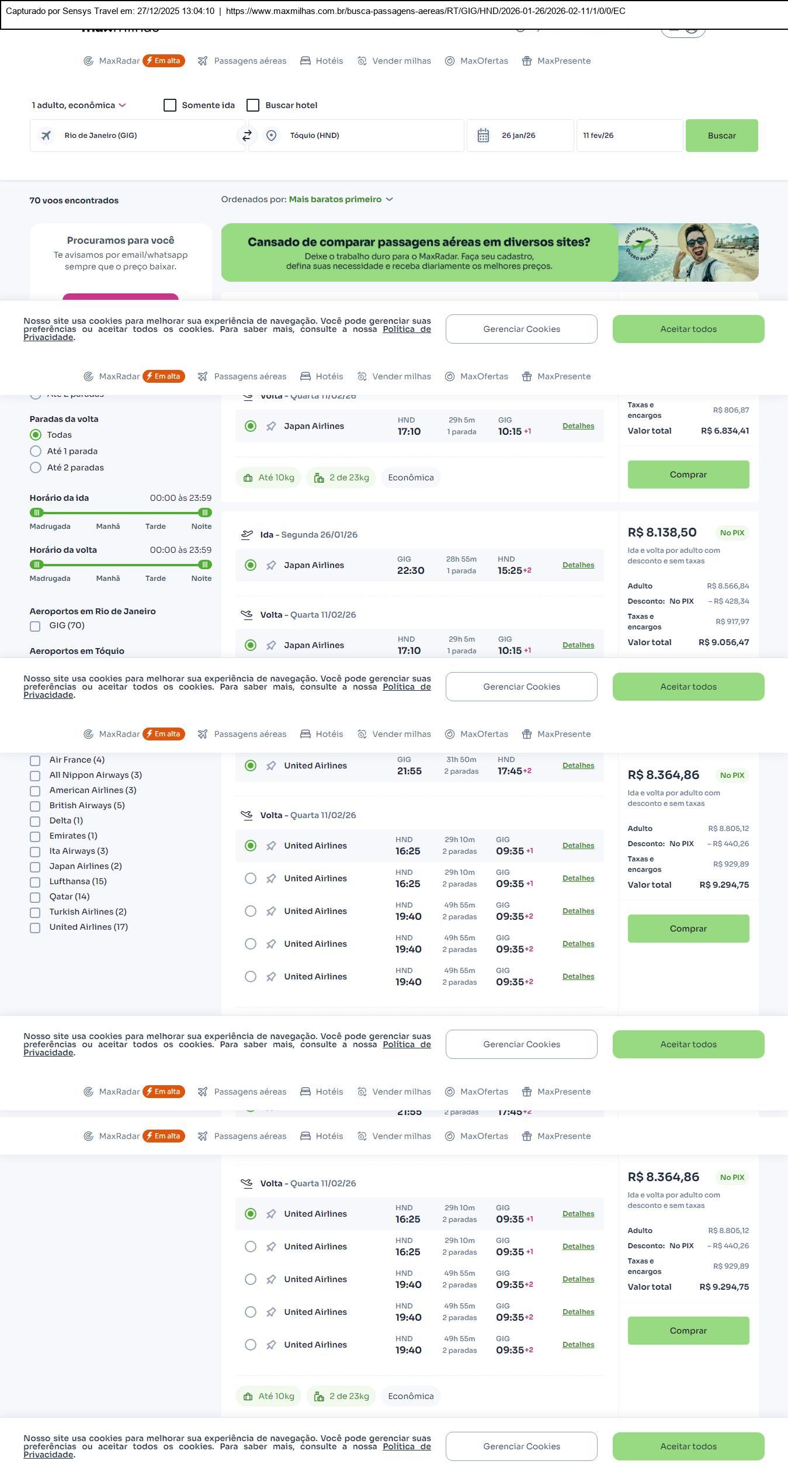Click the landing icon in the MaxRadar banner photo
The height and width of the screenshot is (1475, 788).
click(x=642, y=245)
